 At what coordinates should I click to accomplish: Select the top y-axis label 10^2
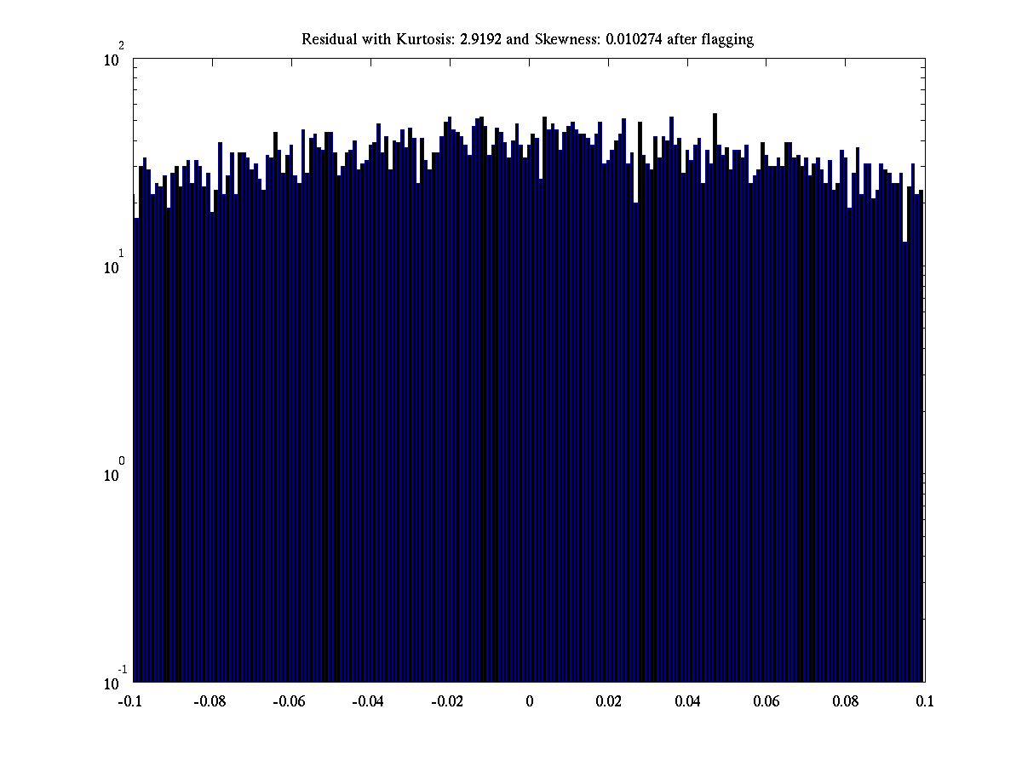point(114,60)
